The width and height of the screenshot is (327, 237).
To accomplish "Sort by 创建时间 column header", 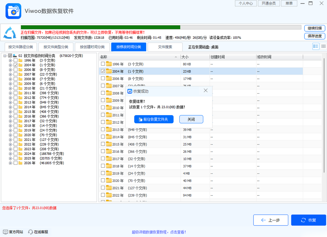I will (x=233, y=57).
